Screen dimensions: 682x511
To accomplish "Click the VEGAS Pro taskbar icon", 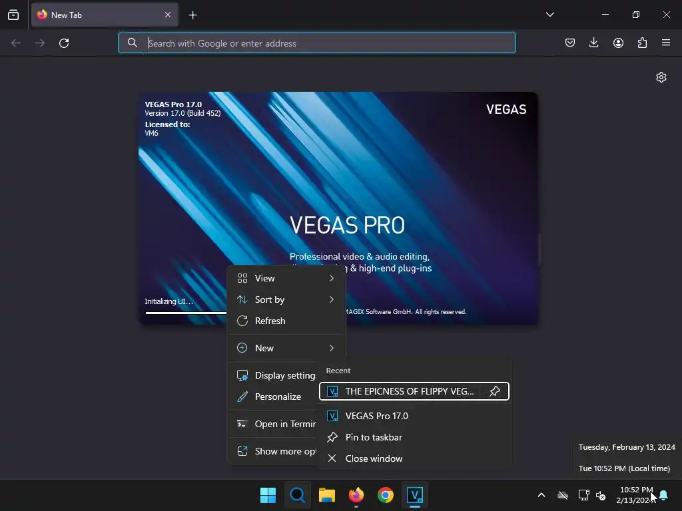I will 415,495.
